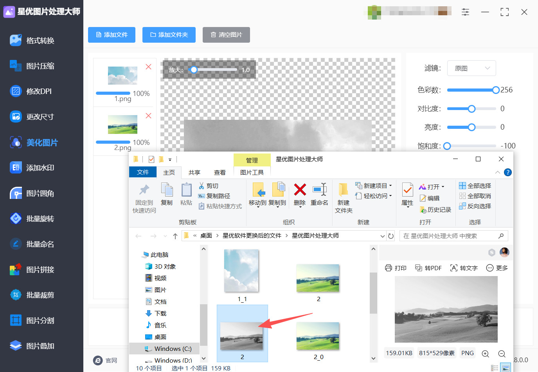This screenshot has width=538, height=372.
Task: Open the 滤镜 filter dropdown
Action: [x=471, y=68]
